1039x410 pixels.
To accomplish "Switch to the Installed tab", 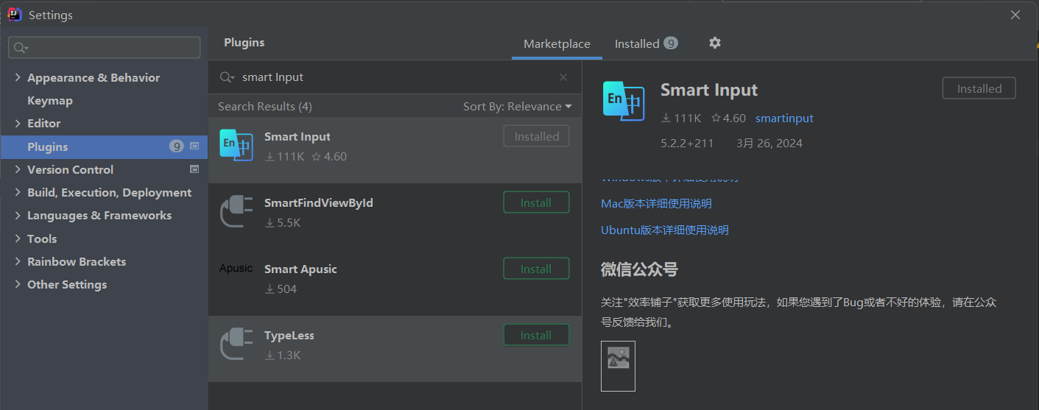I will (x=646, y=44).
